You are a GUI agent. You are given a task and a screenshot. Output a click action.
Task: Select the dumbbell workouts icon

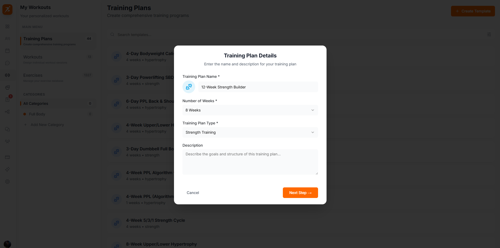[7, 75]
